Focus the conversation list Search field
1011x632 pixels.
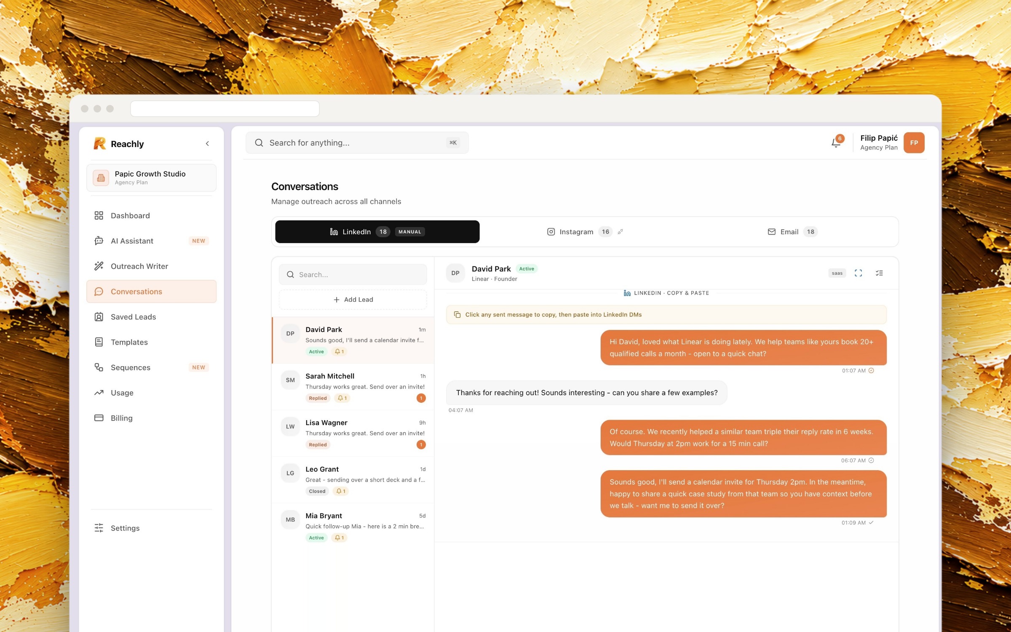[353, 274]
